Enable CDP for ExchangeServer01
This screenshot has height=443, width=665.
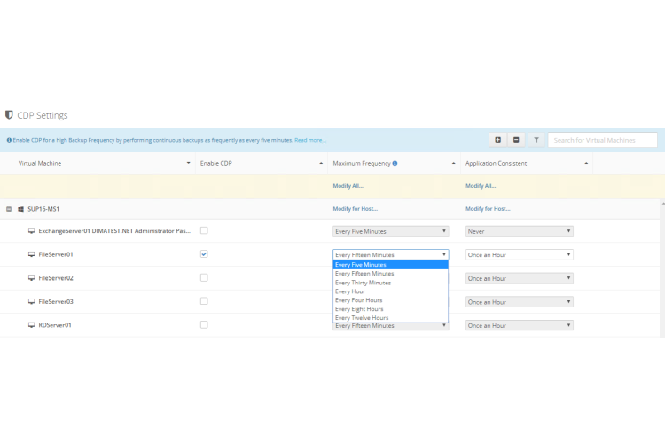[x=204, y=230]
